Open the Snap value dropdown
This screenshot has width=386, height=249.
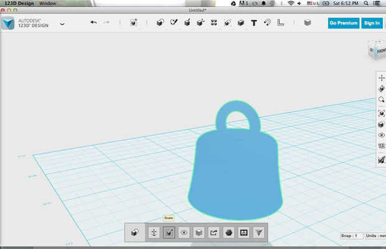click(x=352, y=236)
